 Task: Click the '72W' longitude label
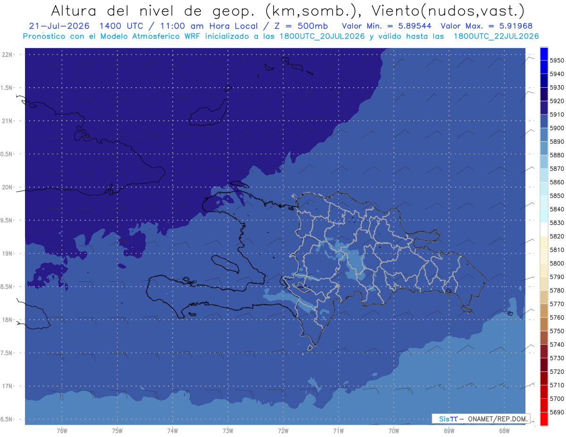click(283, 430)
